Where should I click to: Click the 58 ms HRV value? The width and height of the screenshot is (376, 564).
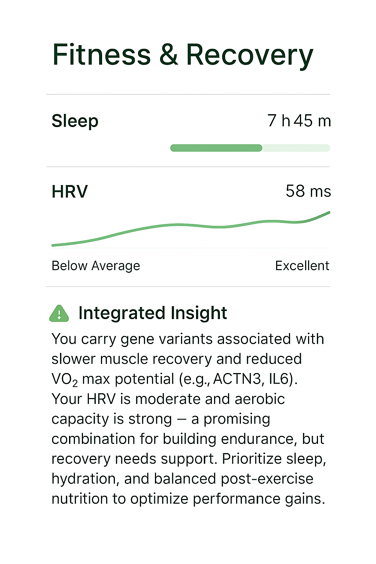point(308,191)
